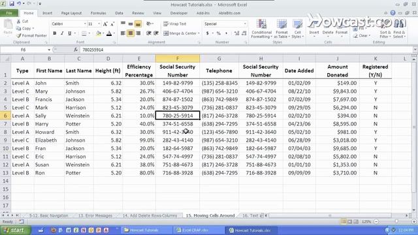This screenshot has height=235, width=418.
Task: Open Cell Styles gallery
Action: point(298,29)
